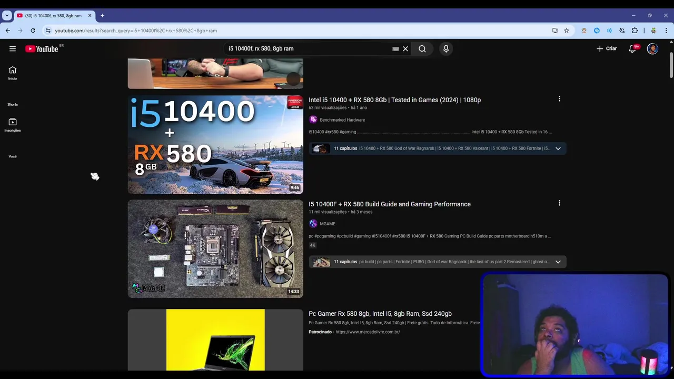Open the tab search dropdown
Image resolution: width=674 pixels, height=379 pixels.
click(x=7, y=15)
